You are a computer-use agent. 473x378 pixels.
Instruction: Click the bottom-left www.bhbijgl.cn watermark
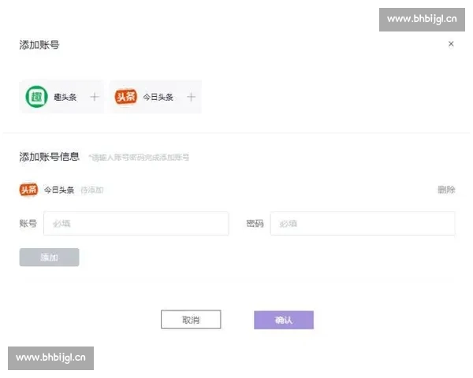50,358
